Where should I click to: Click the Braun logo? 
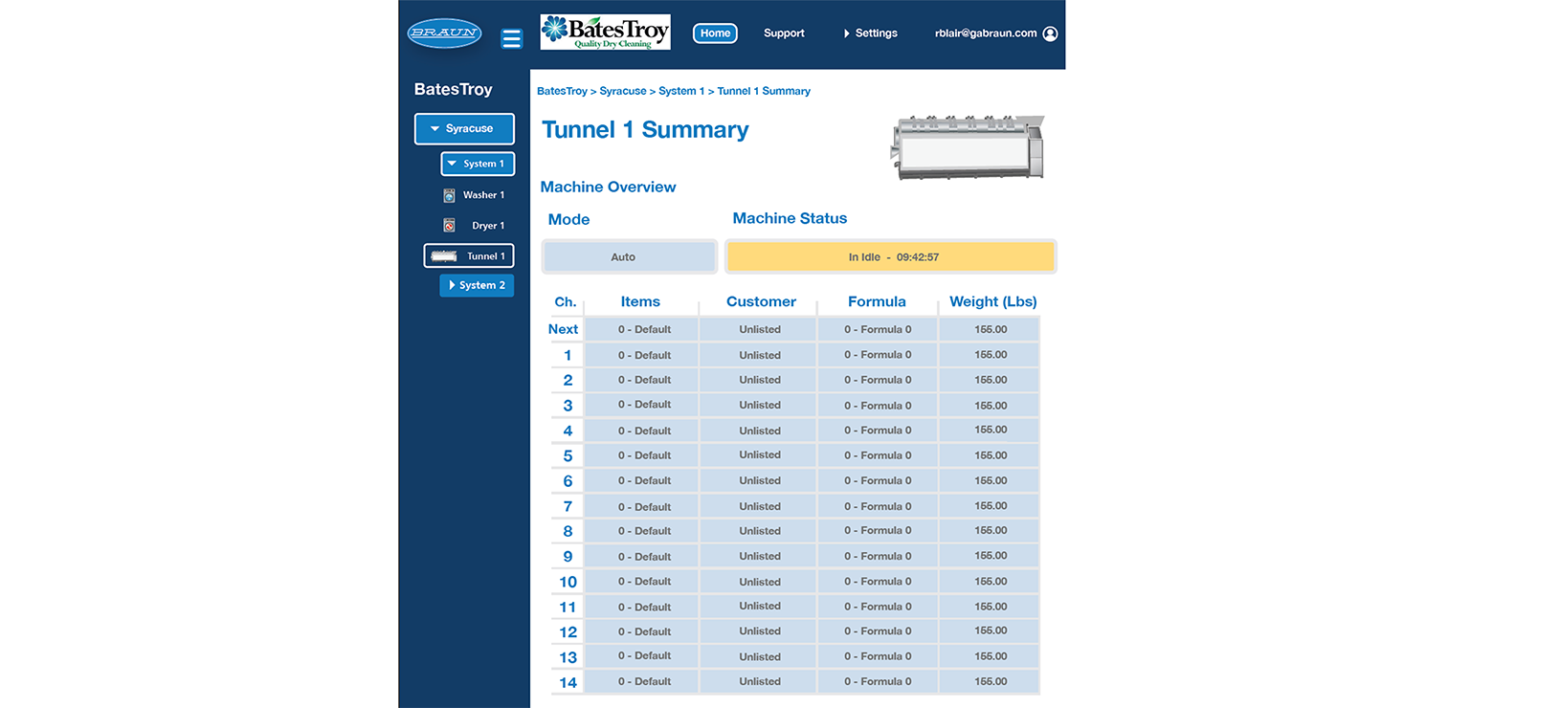click(x=444, y=33)
